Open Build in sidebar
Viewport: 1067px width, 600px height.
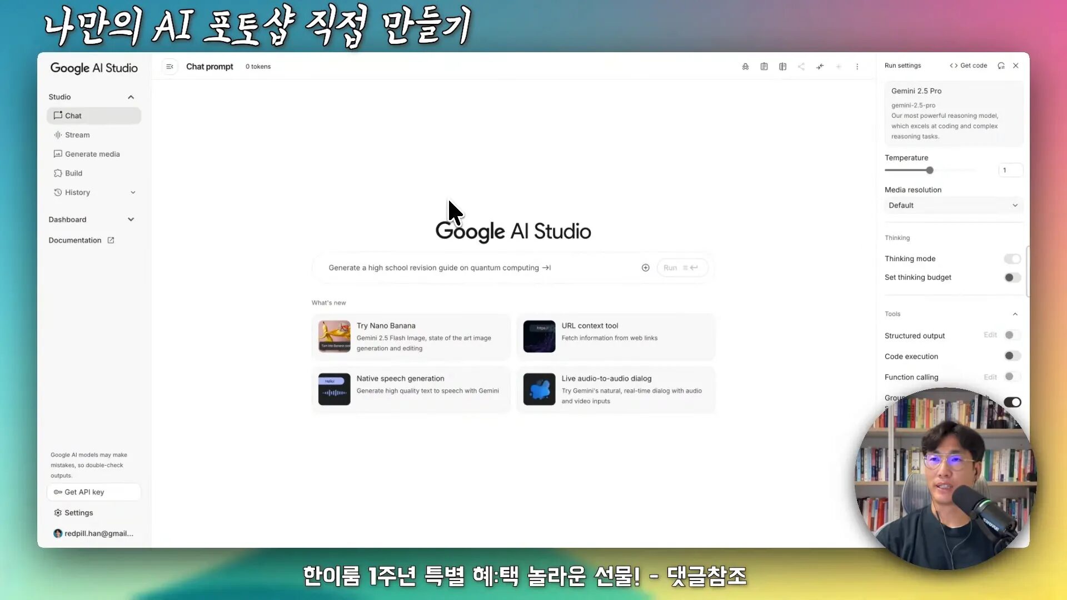point(94,173)
